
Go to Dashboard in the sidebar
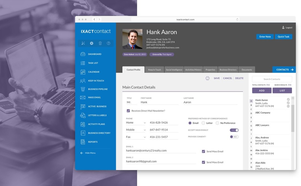point(94,54)
